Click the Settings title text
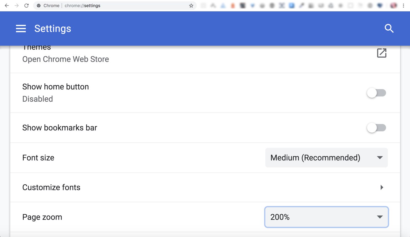 (x=53, y=28)
